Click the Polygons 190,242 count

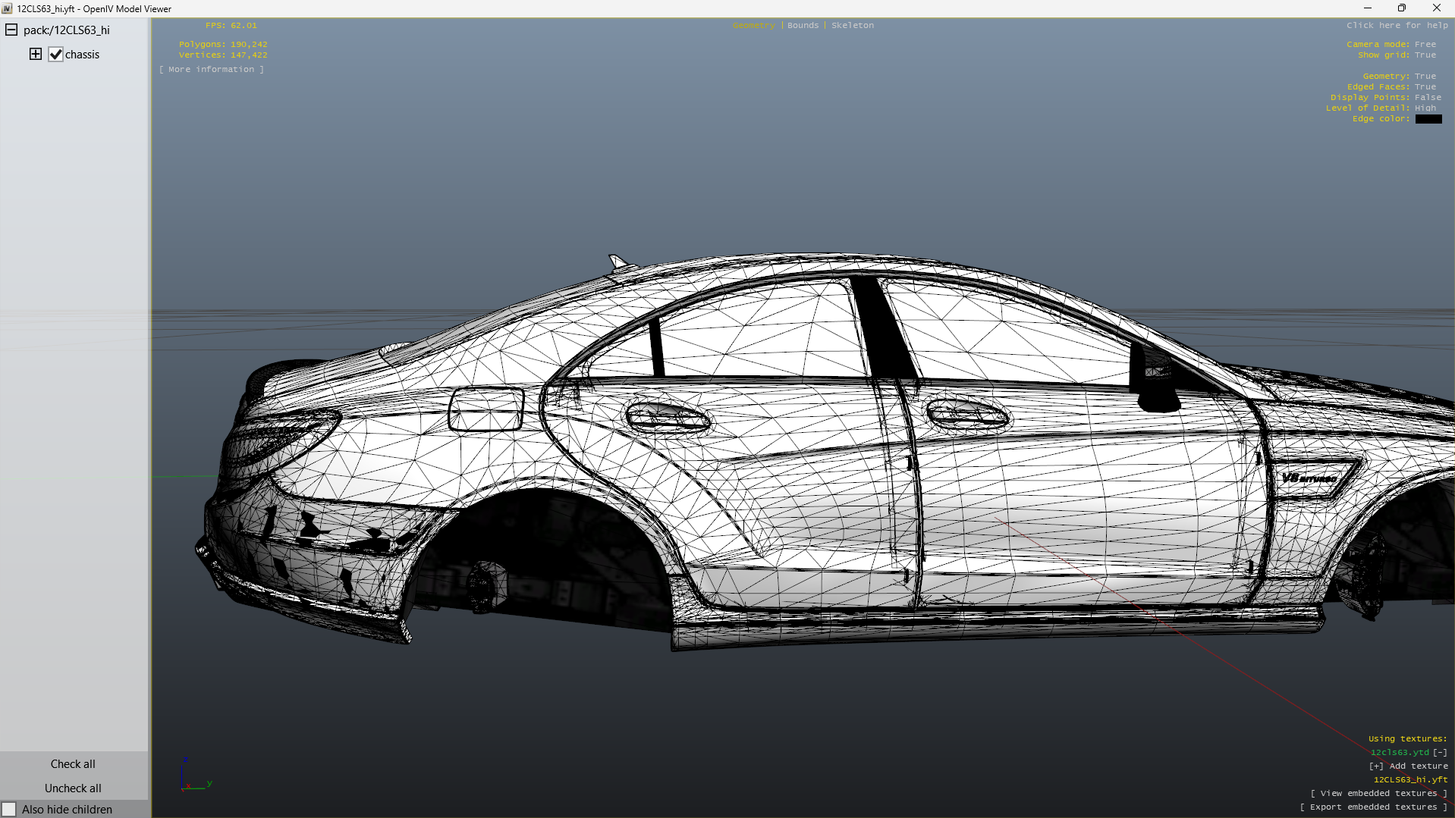[223, 45]
